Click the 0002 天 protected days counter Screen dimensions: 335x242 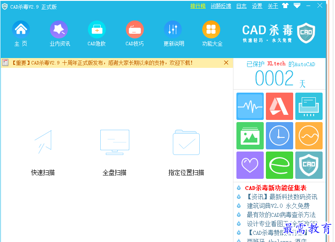click(x=280, y=79)
